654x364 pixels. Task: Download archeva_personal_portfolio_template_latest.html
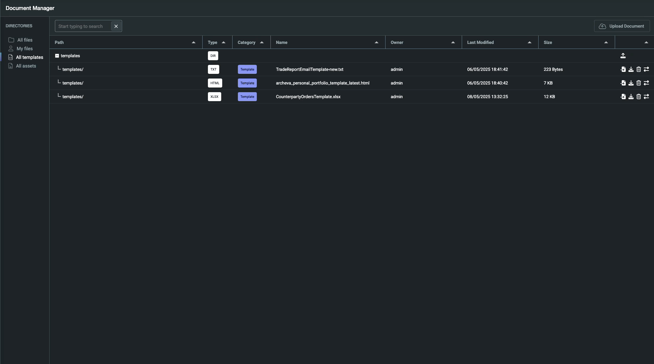pos(631,83)
